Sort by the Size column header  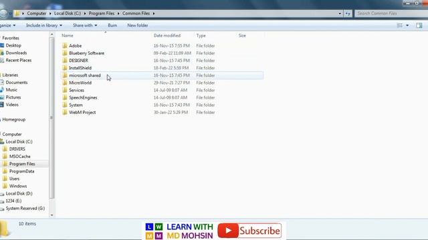242,35
